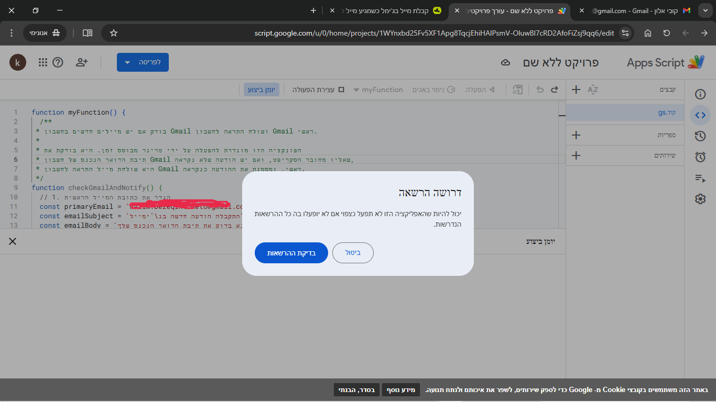Open the project Overview info icon
The width and height of the screenshot is (716, 402).
click(x=700, y=94)
